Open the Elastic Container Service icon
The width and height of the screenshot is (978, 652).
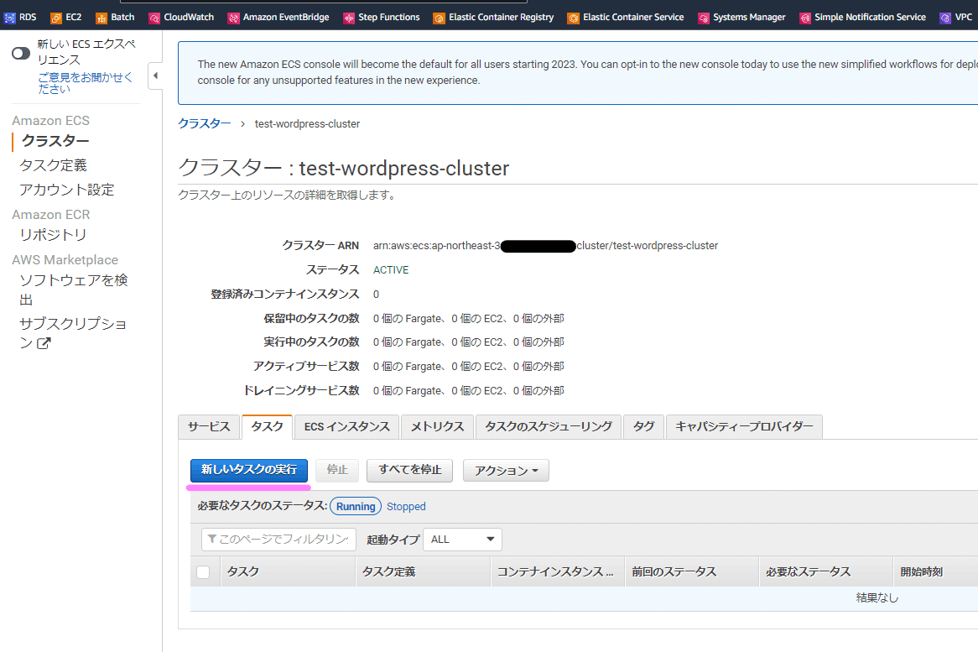click(x=573, y=18)
